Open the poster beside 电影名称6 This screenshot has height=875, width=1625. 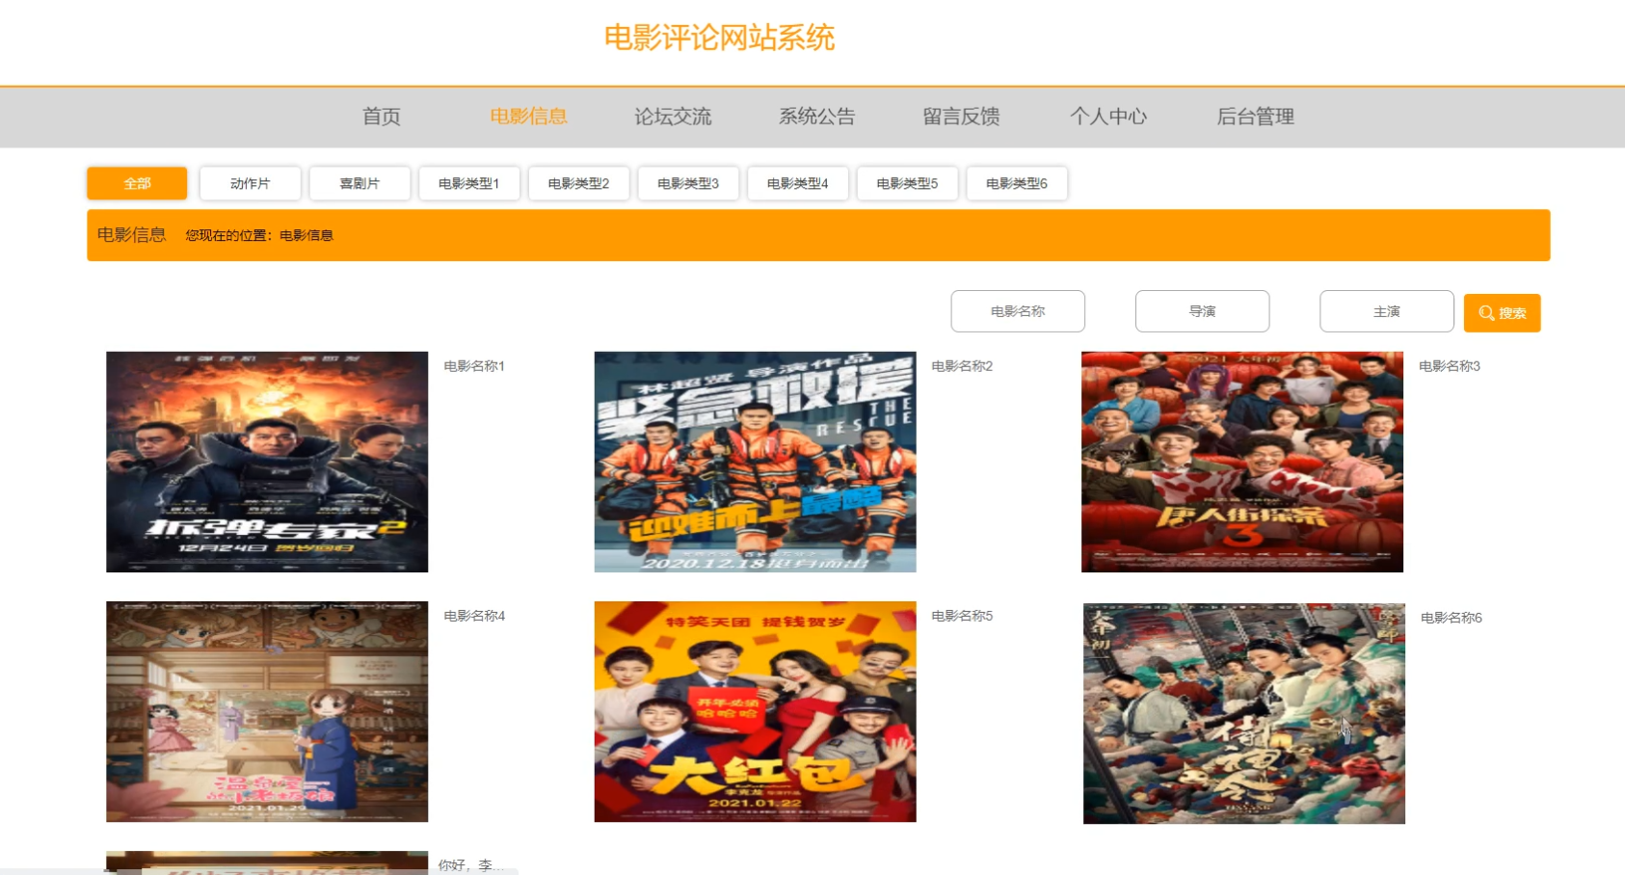click(1244, 713)
